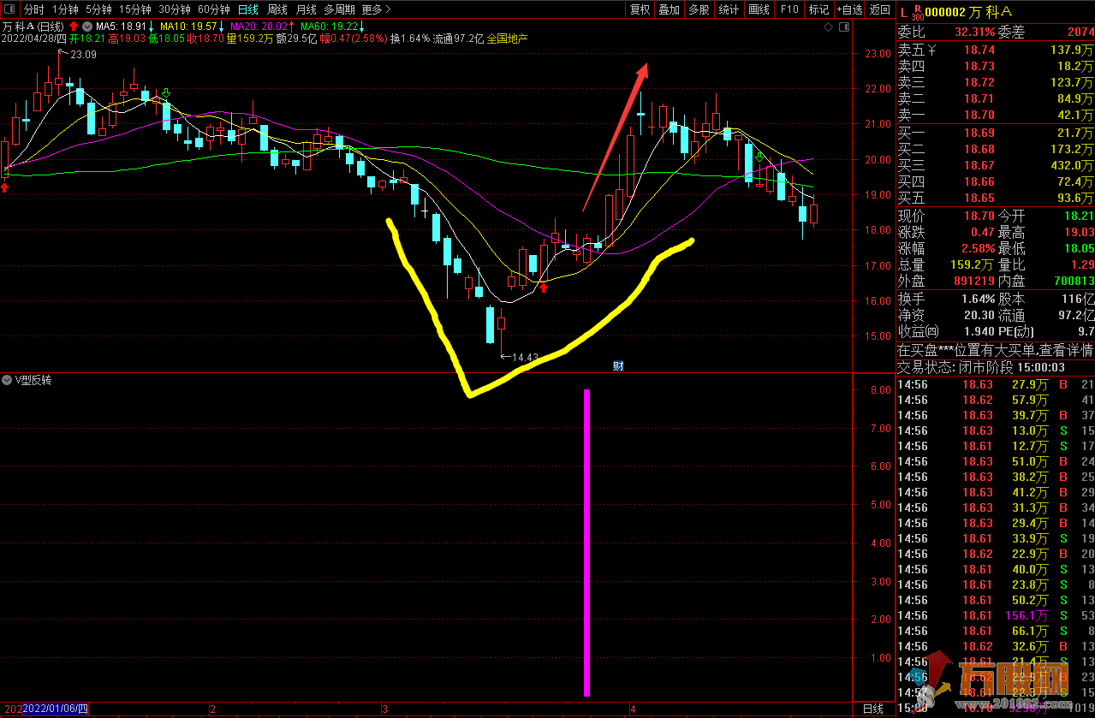Click the 156.1万 large trade tick row

click(x=996, y=615)
